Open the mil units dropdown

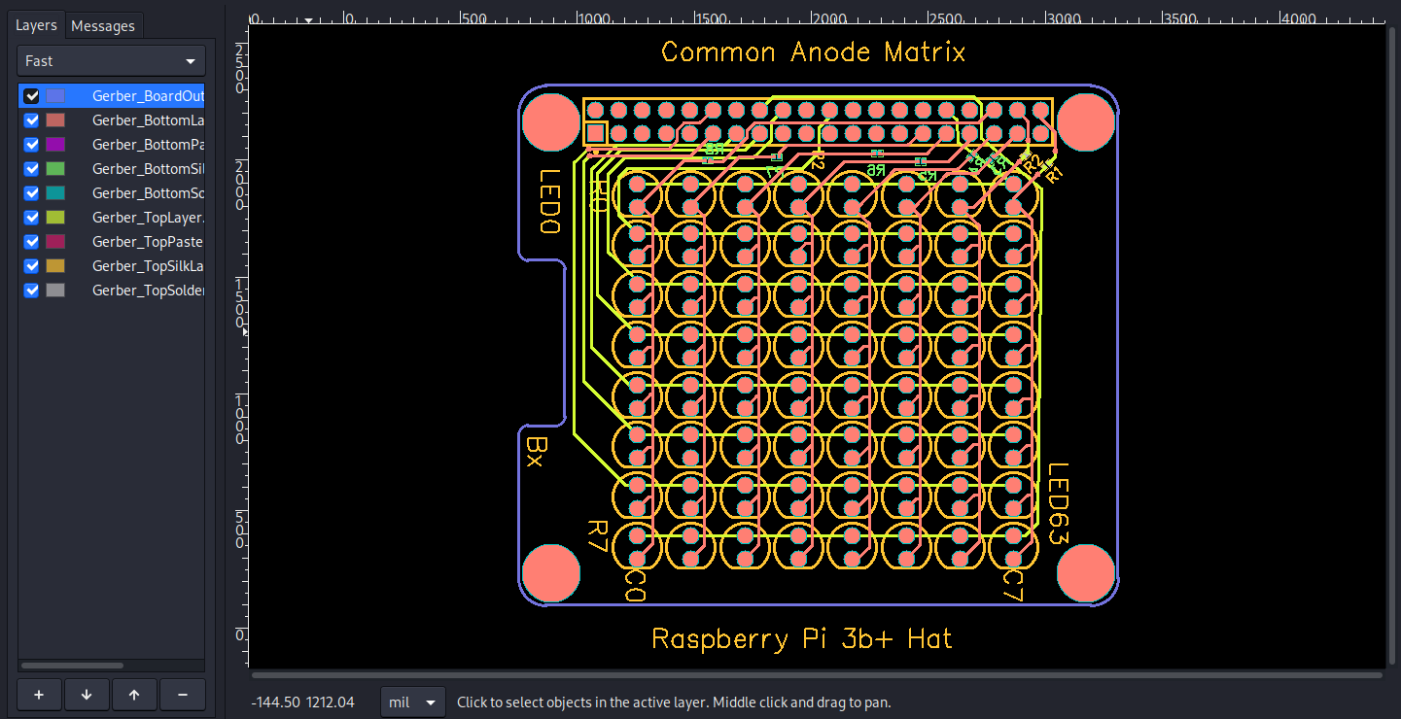pyautogui.click(x=413, y=702)
